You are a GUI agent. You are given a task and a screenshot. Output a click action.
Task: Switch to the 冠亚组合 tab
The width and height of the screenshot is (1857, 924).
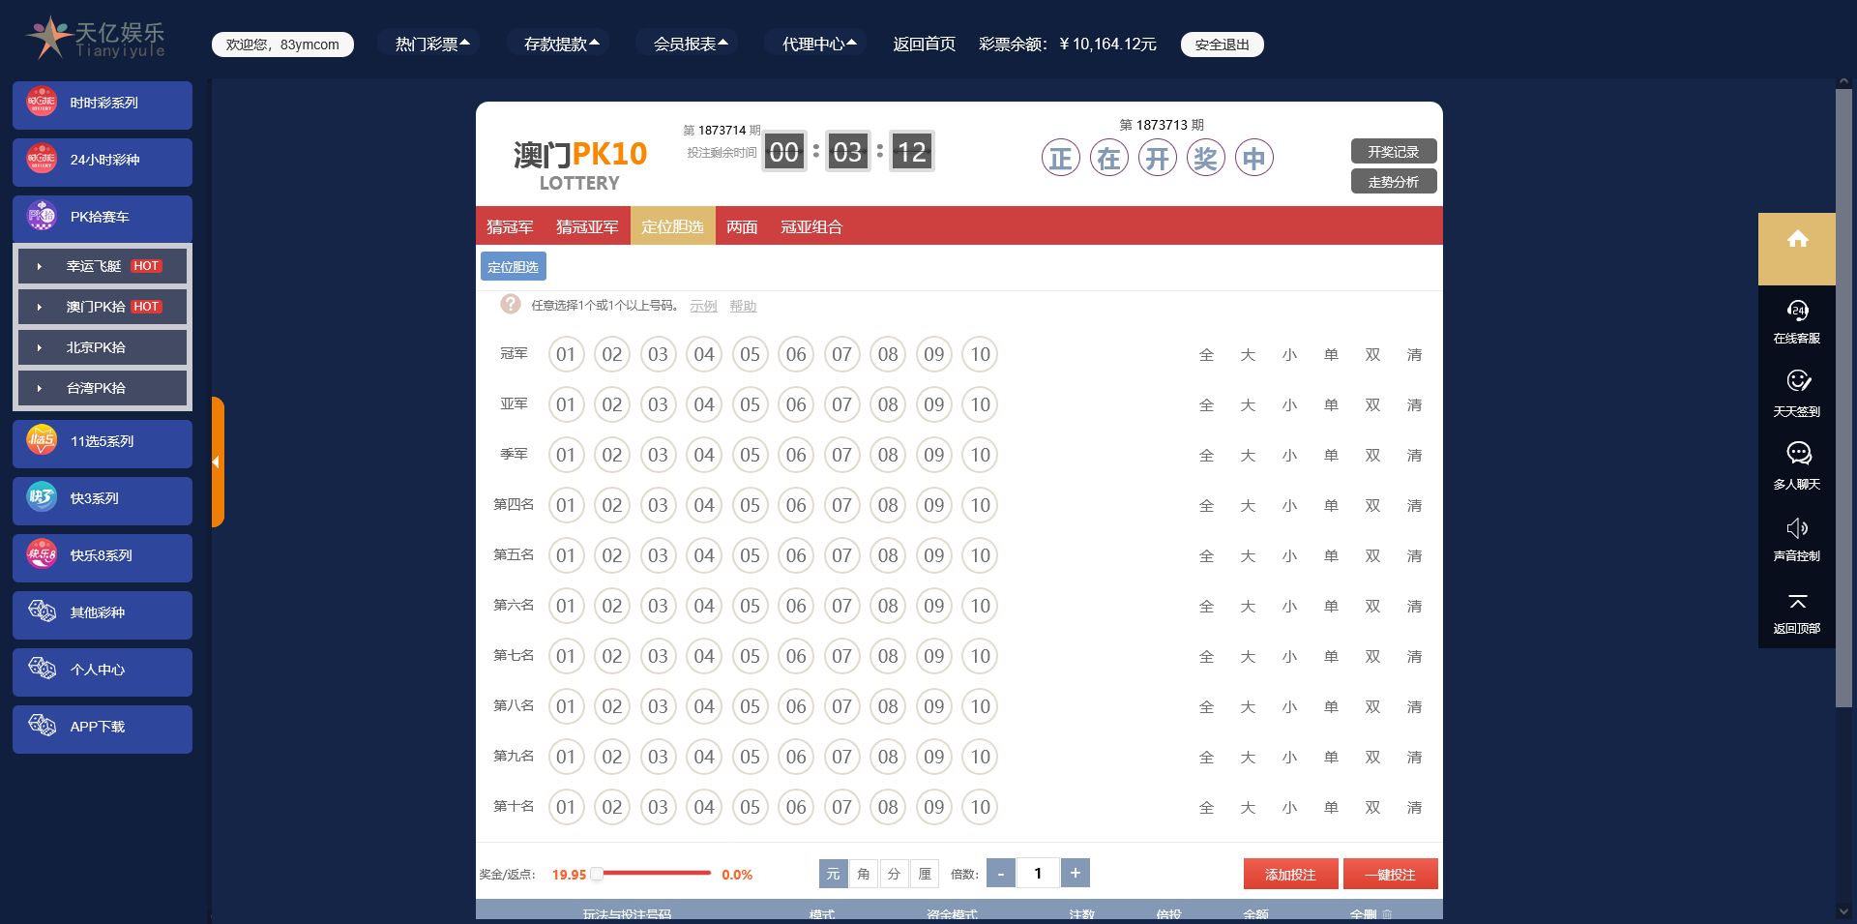click(x=811, y=226)
